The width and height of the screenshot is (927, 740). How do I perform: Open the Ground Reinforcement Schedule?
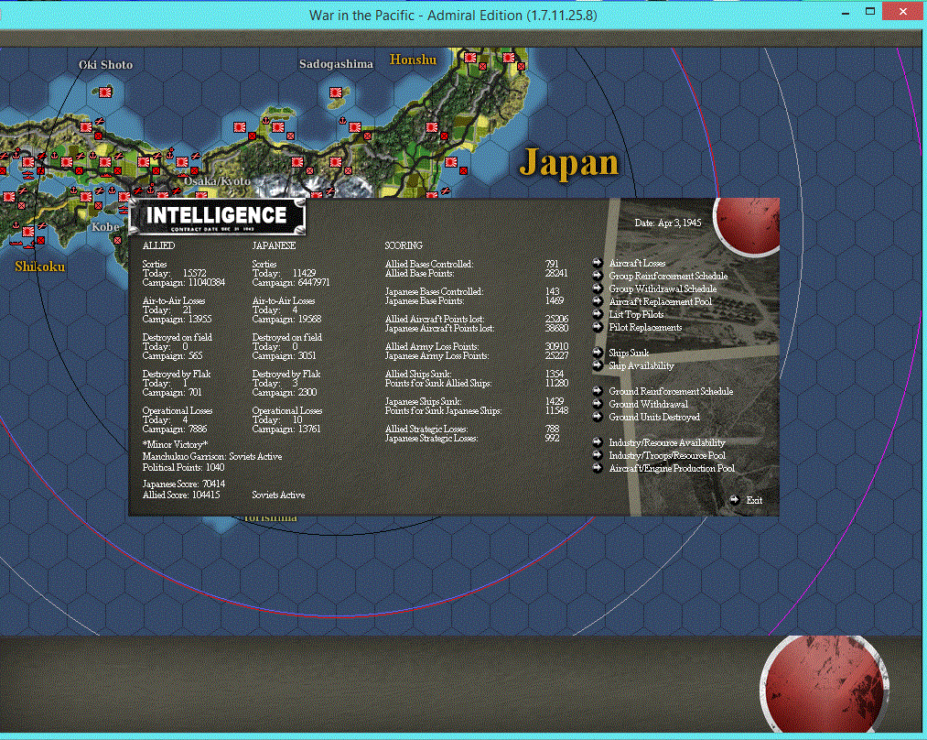(671, 391)
